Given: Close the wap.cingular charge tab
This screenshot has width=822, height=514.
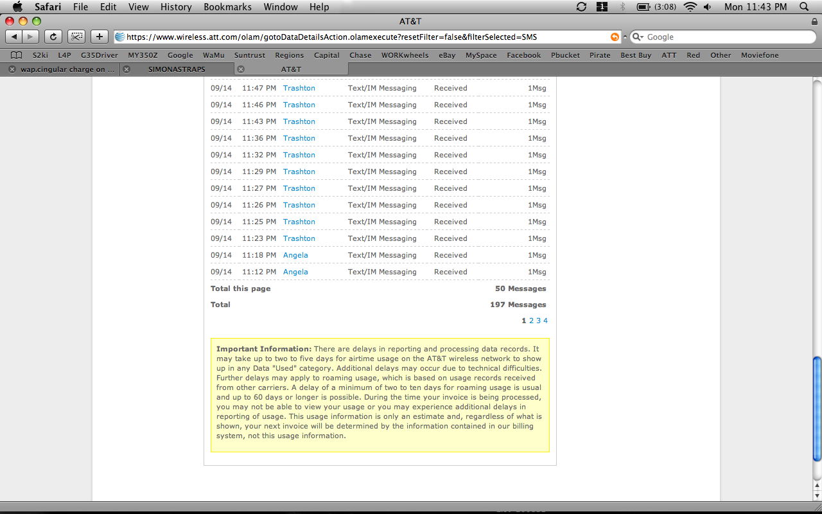Looking at the screenshot, I should pos(12,69).
